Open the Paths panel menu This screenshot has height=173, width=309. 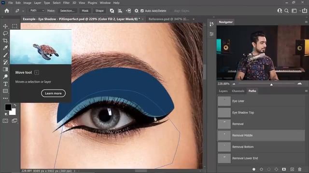tap(306, 91)
